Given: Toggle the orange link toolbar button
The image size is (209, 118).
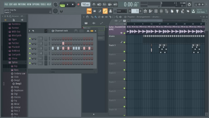Looking at the screenshot, I should pos(105,11).
